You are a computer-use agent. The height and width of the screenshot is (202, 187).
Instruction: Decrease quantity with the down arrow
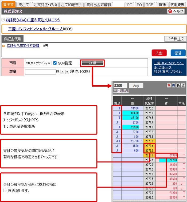[x=67, y=72]
